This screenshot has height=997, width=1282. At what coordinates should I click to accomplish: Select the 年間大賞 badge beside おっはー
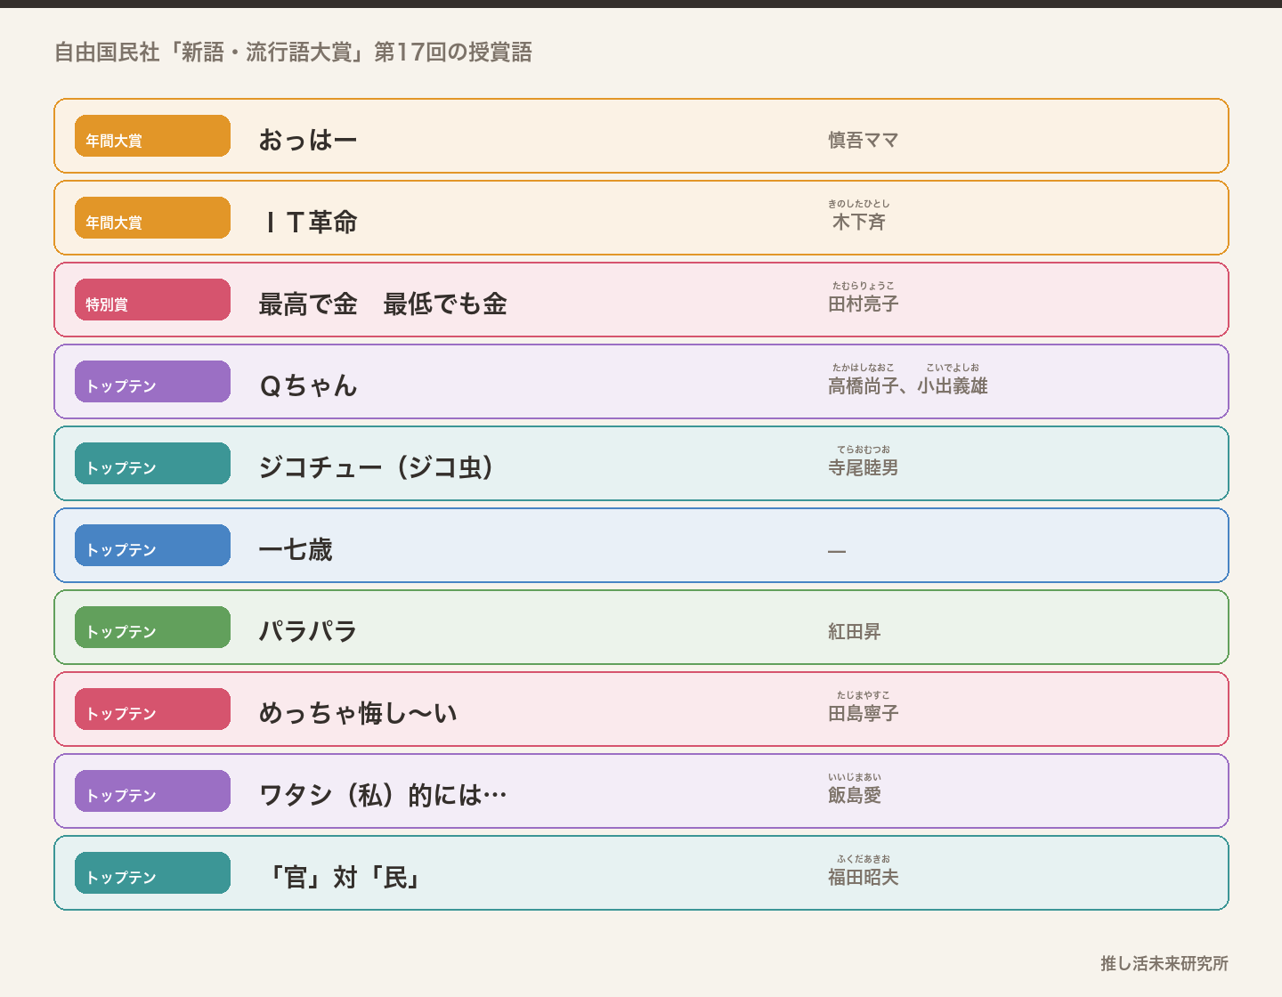click(x=152, y=136)
